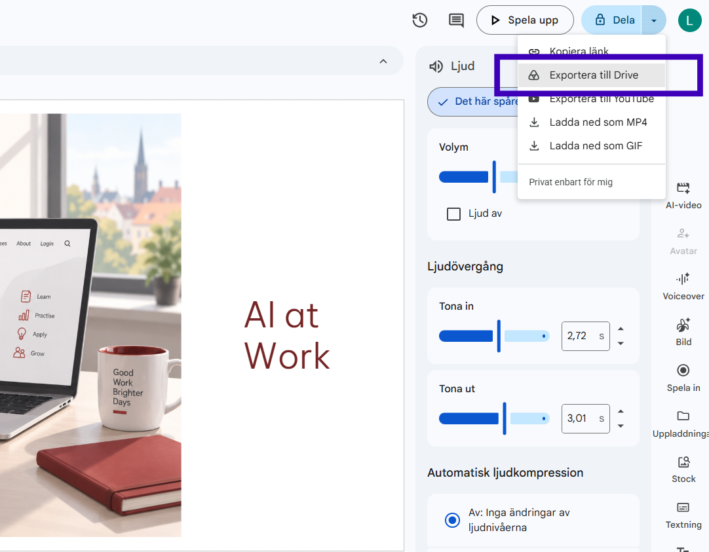Adjust the Tona ut slider

click(x=494, y=418)
